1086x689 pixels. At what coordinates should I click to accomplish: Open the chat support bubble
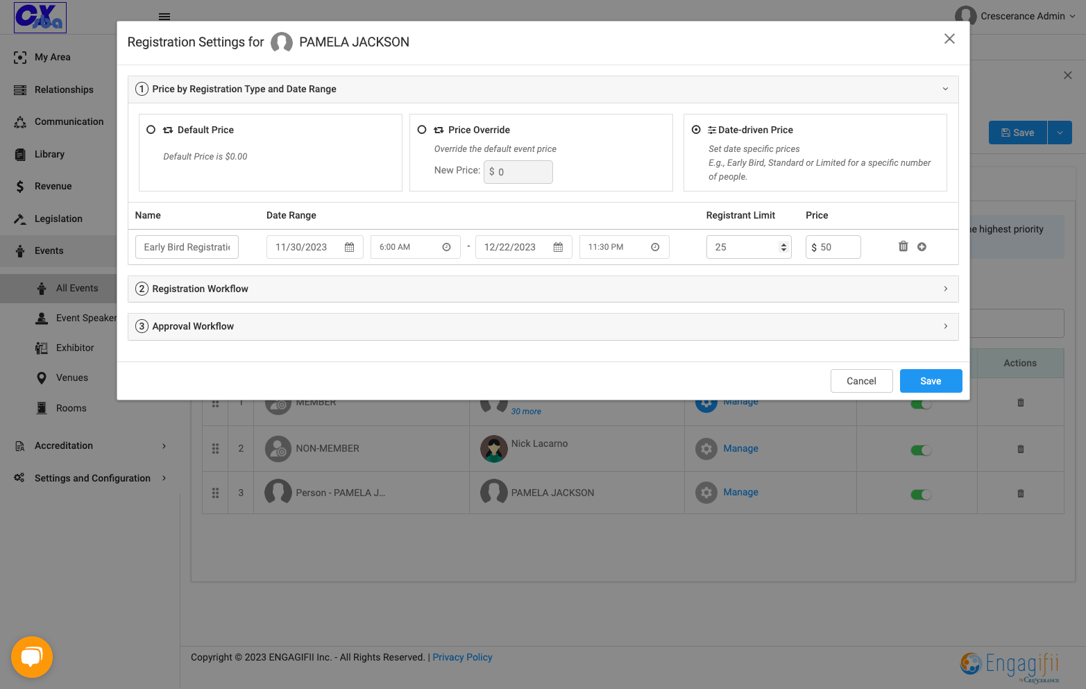[x=32, y=656]
